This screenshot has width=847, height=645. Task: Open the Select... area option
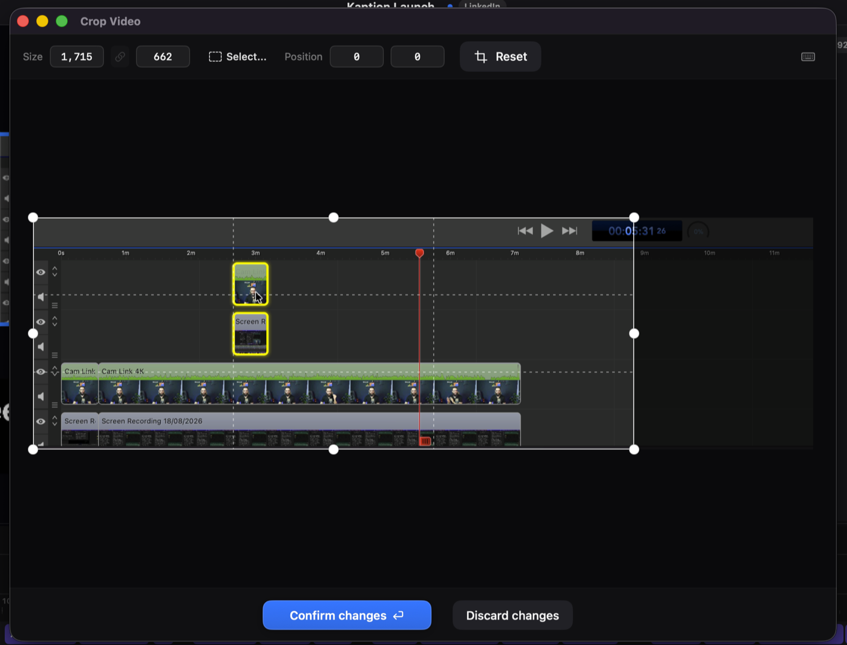click(x=238, y=57)
